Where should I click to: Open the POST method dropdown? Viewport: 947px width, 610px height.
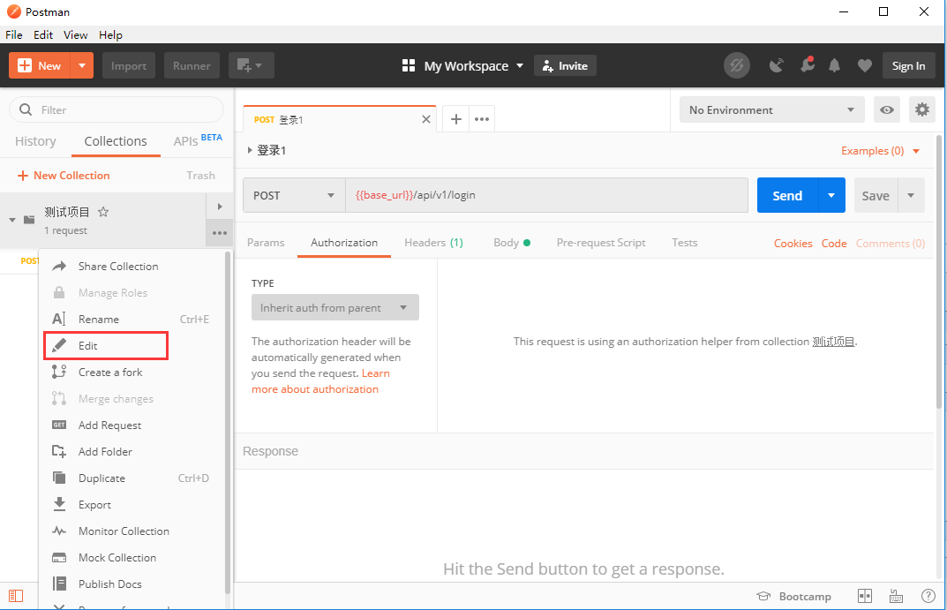click(x=294, y=195)
